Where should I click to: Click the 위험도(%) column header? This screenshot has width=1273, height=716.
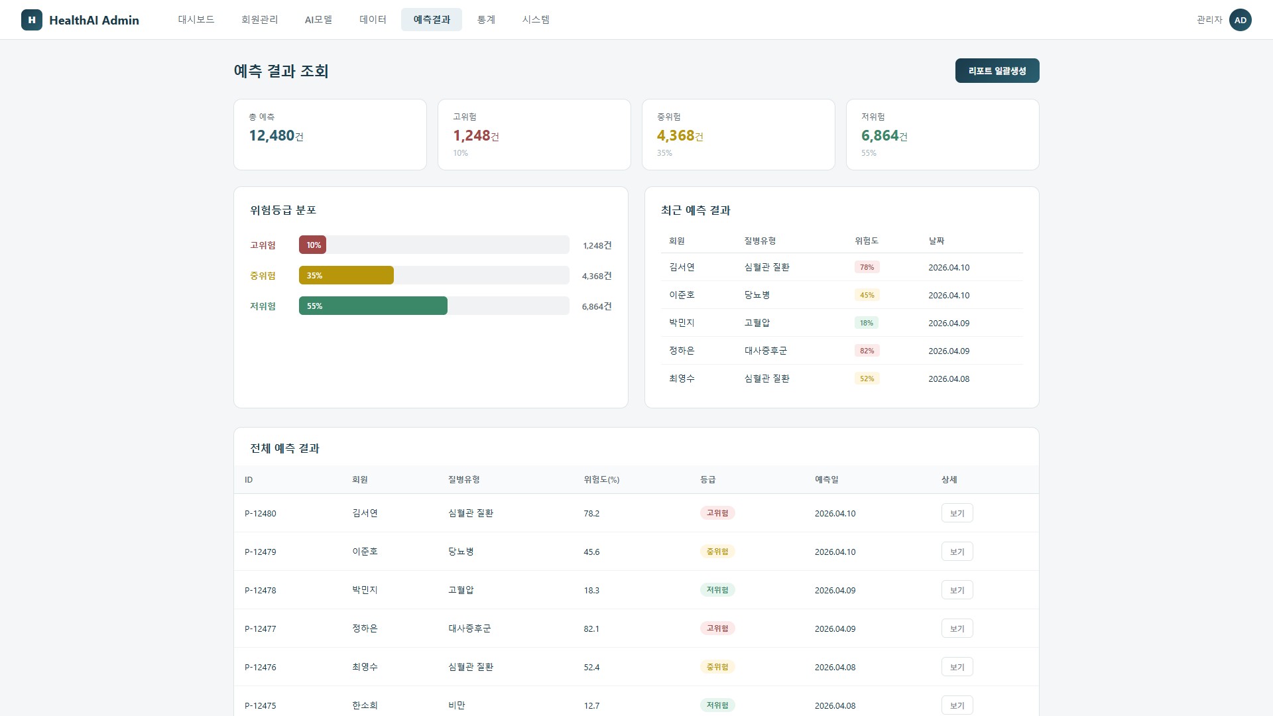[601, 480]
